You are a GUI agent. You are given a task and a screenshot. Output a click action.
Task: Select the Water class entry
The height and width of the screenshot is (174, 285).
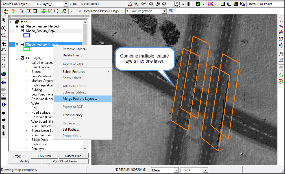[35, 103]
